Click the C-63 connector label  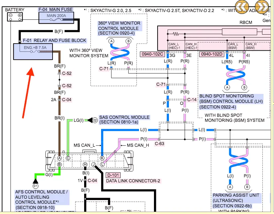point(159,143)
